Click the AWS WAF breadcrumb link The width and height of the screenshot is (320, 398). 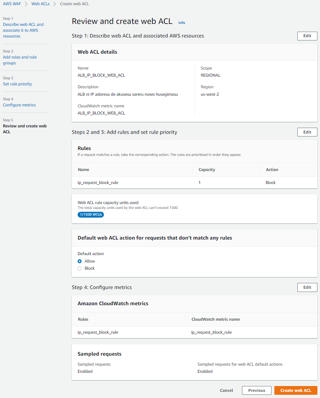(x=12, y=4)
